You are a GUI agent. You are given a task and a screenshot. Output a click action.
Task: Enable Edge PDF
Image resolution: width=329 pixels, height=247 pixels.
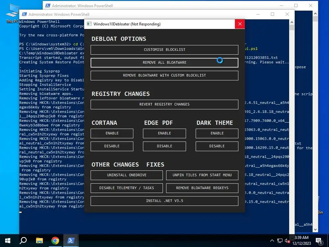coord(164,133)
